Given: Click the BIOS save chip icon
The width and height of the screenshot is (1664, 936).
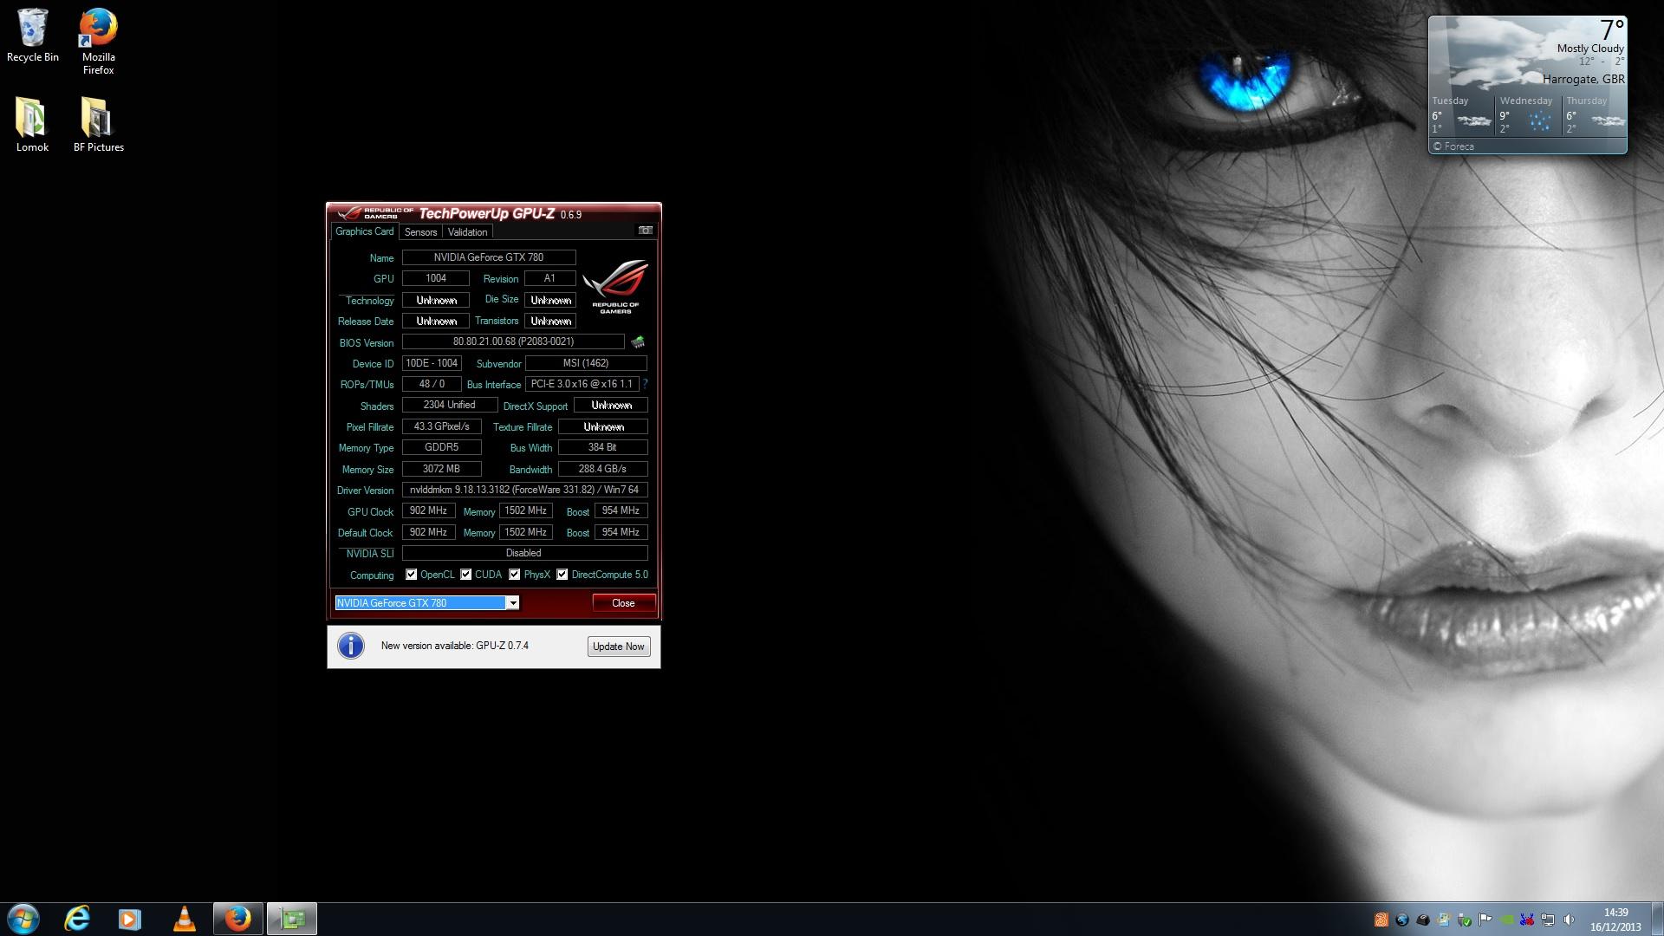Looking at the screenshot, I should click(x=638, y=342).
